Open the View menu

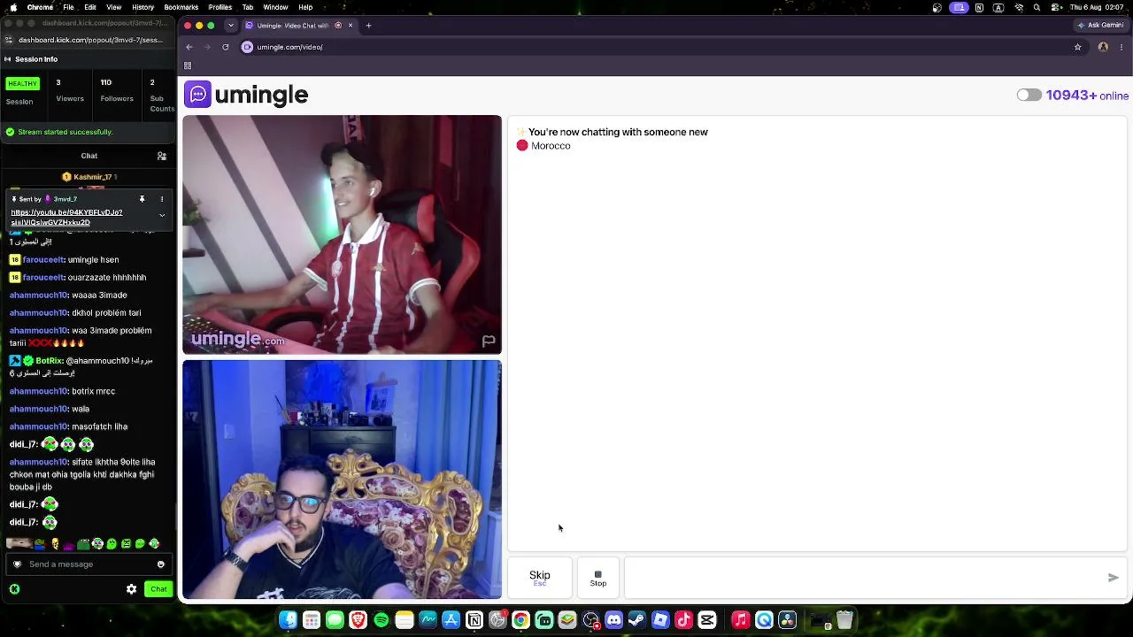(114, 7)
